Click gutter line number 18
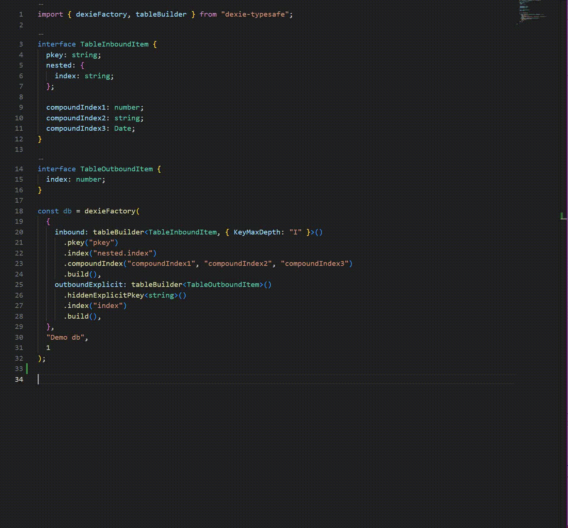568x528 pixels. [x=19, y=211]
